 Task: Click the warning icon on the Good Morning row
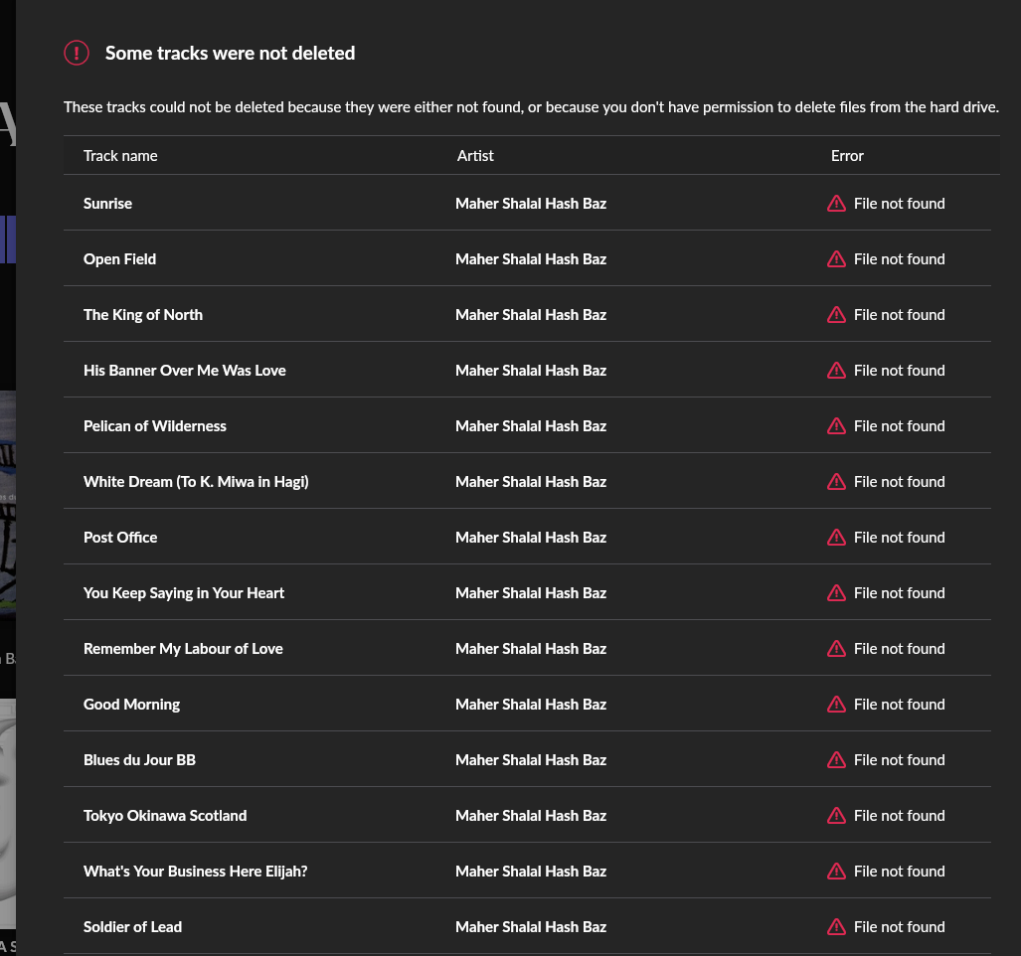(x=836, y=705)
